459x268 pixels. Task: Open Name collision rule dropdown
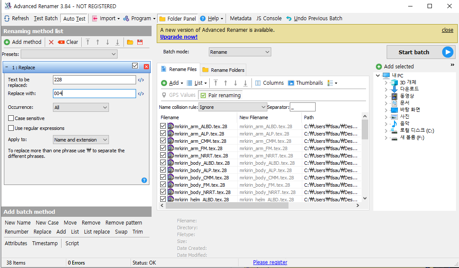tap(233, 107)
